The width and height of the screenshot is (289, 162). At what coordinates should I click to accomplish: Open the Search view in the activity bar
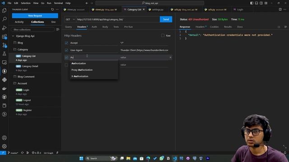4,19
